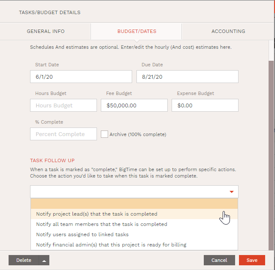Check the Archive (100% complete) checkbox

104,134
